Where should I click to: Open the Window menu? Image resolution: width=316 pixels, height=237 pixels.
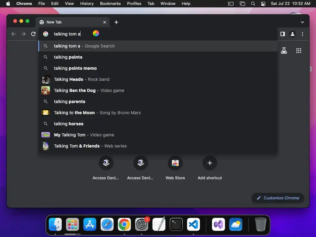pyautogui.click(x=168, y=3)
